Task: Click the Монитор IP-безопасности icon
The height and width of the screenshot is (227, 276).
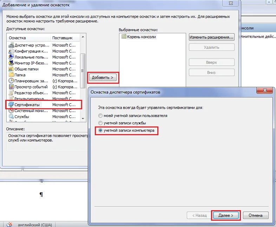Action: pos(11,63)
